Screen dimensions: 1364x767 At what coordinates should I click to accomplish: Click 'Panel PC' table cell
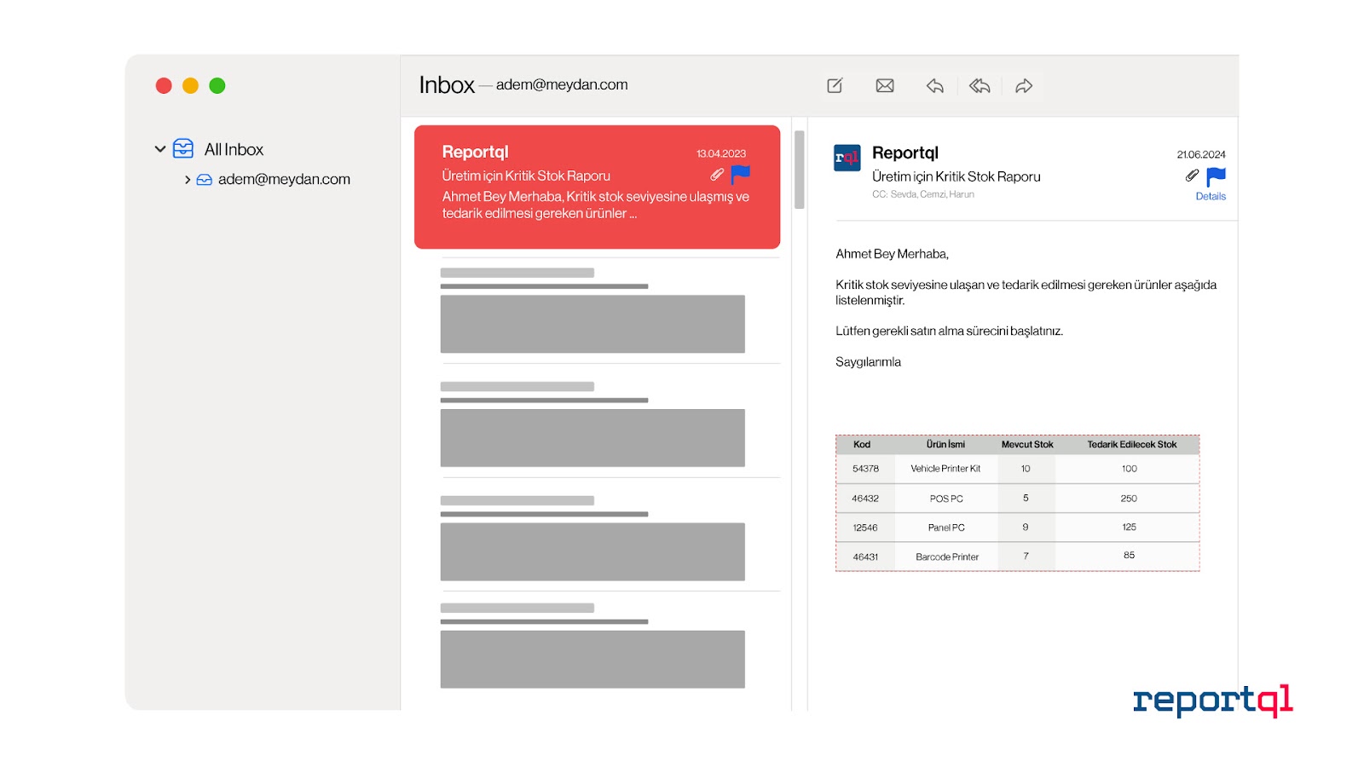point(946,528)
